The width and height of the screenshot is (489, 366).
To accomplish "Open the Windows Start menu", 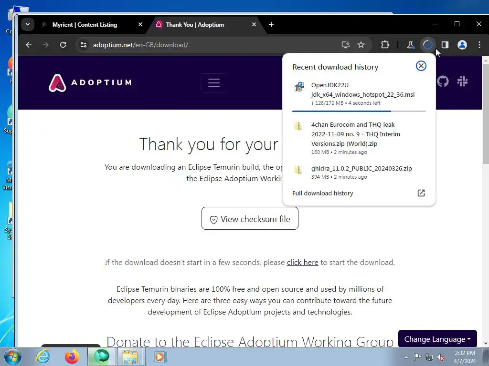I will point(12,356).
